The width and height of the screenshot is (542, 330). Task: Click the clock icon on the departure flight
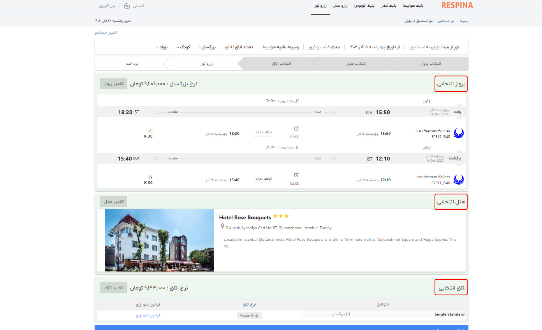point(296,129)
